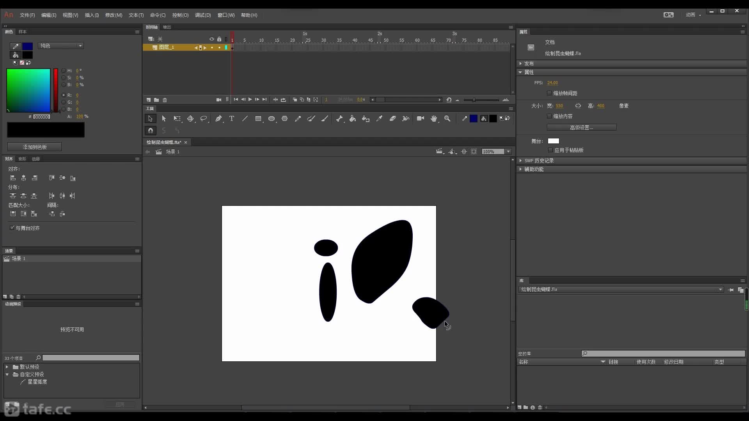Click 高级设置... button

(581, 127)
